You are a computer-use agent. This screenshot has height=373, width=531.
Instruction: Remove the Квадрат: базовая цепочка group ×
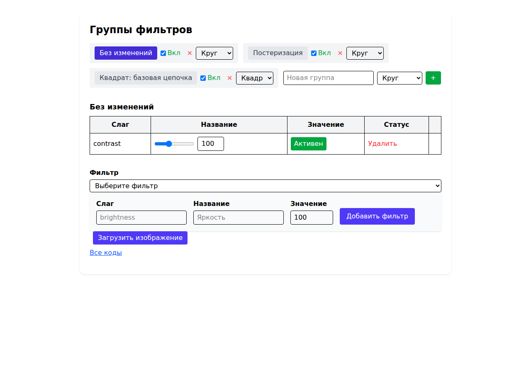coord(229,78)
